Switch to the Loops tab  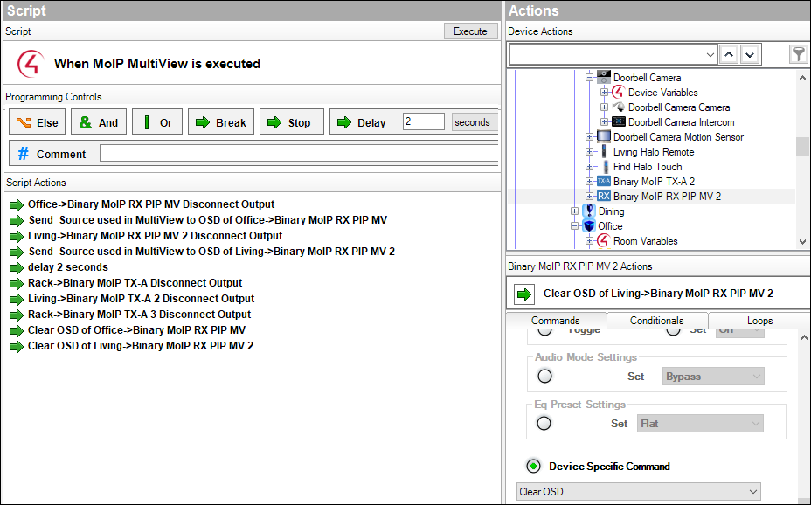(x=759, y=321)
